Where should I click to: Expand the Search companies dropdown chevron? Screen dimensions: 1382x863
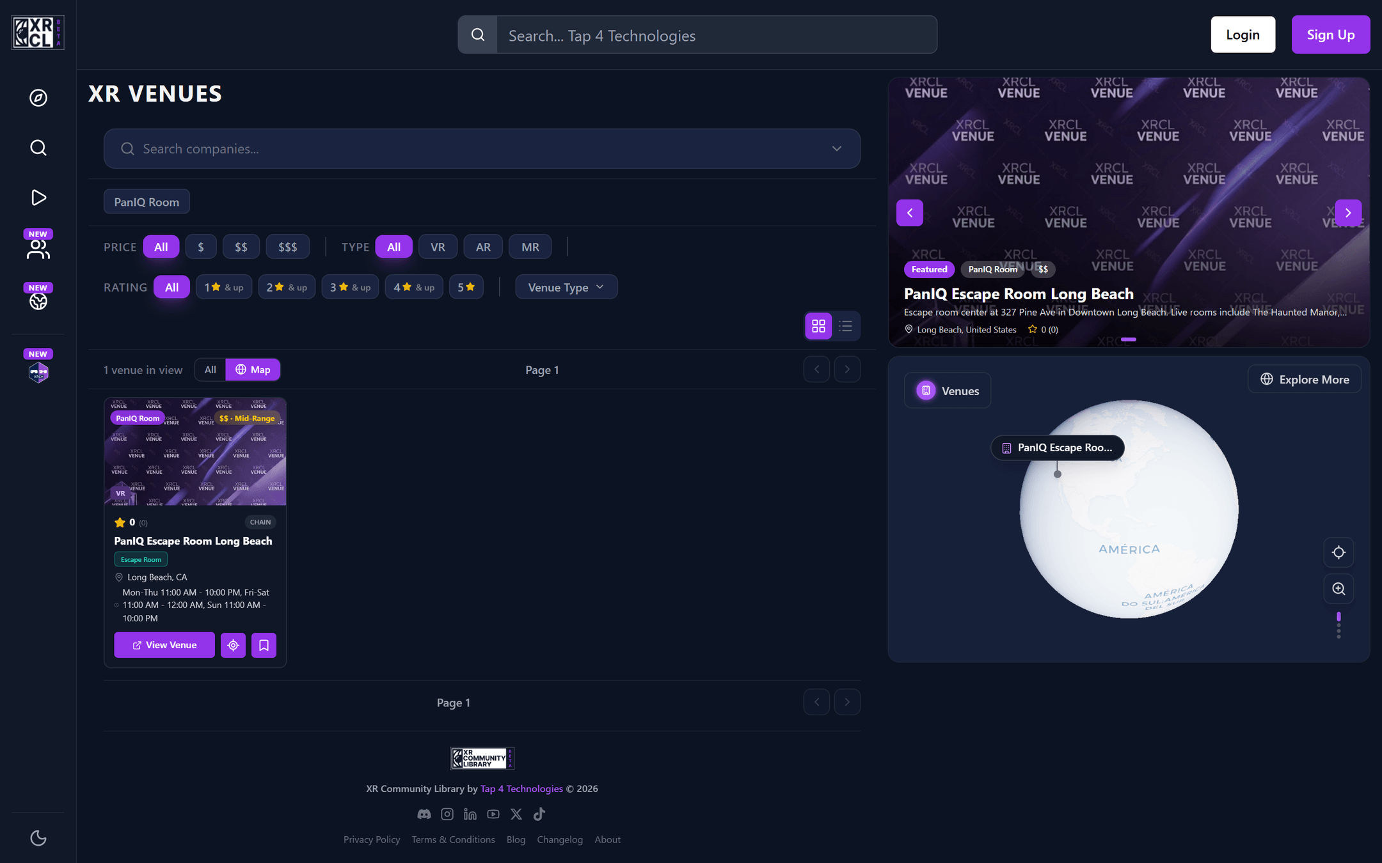836,148
